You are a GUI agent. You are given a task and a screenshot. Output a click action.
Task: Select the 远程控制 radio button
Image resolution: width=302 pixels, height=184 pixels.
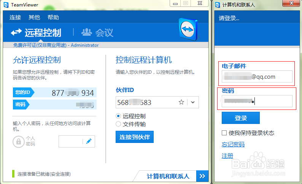point(118,116)
